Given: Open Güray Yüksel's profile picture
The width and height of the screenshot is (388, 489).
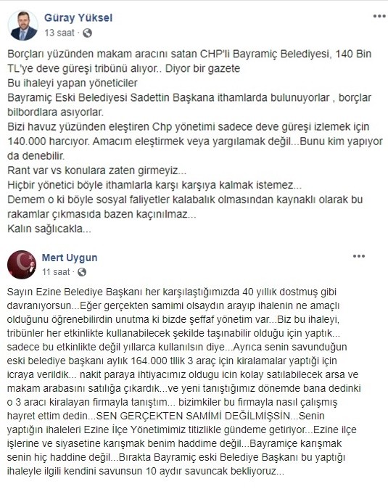Looking at the screenshot, I should 22,25.
